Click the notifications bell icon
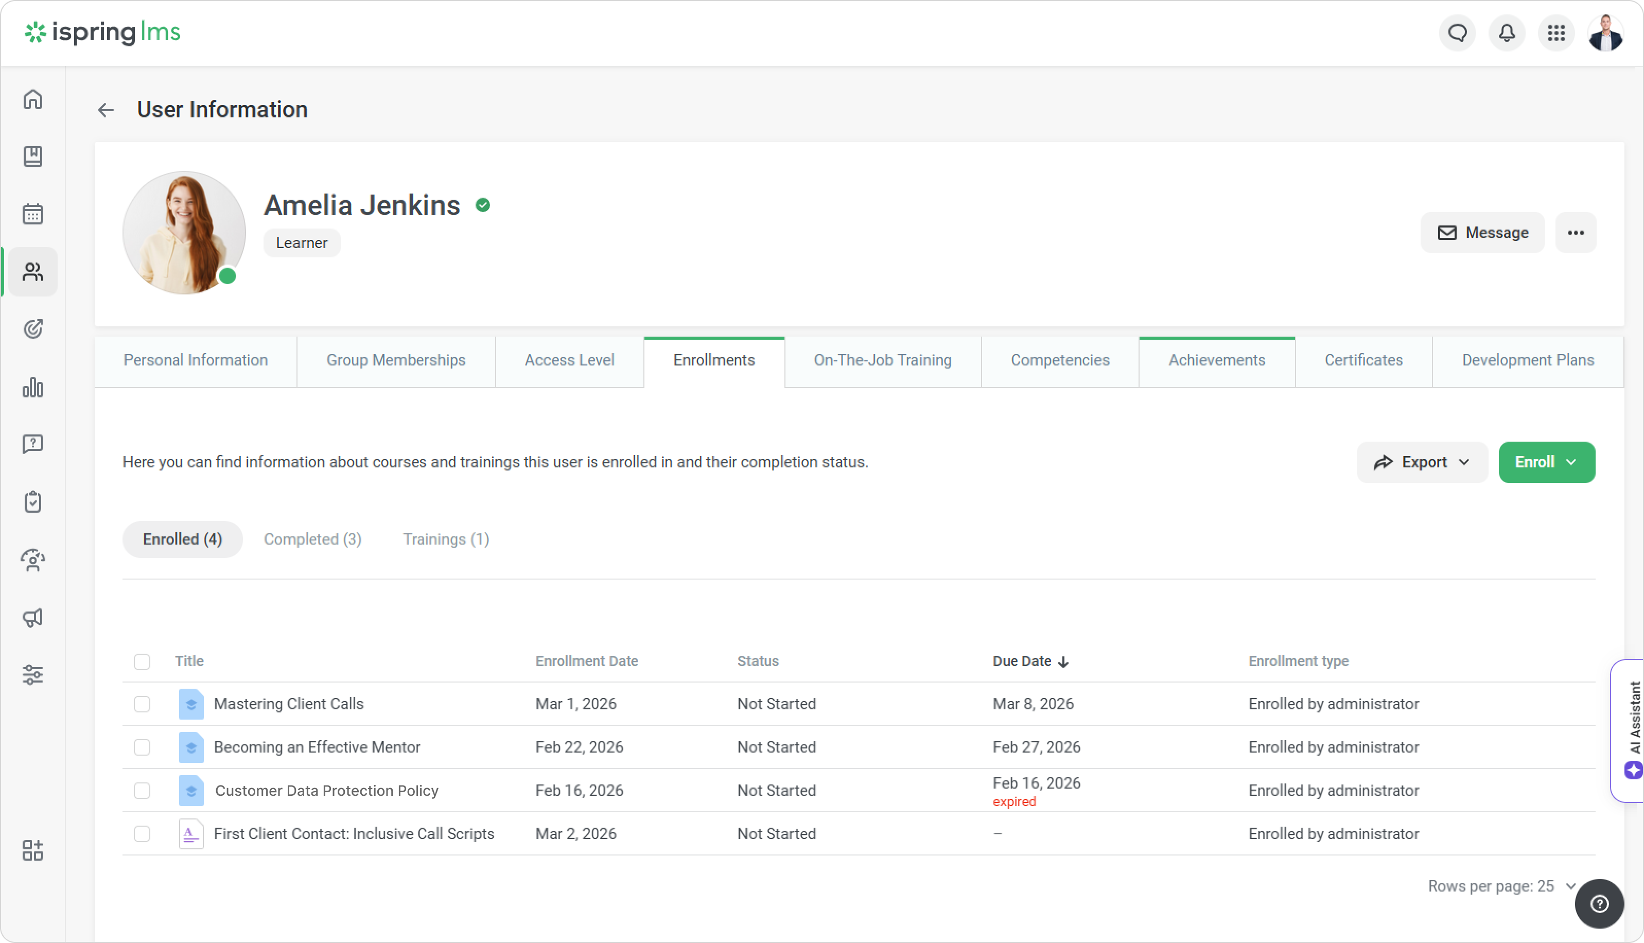This screenshot has width=1644, height=943. 1507,33
